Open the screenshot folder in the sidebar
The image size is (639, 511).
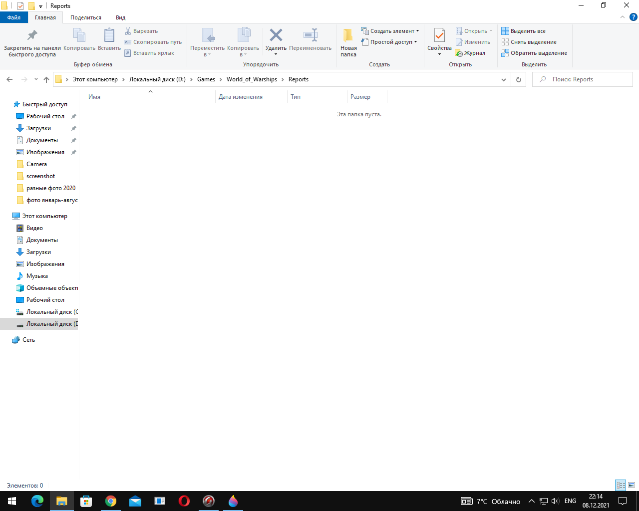tap(40, 176)
